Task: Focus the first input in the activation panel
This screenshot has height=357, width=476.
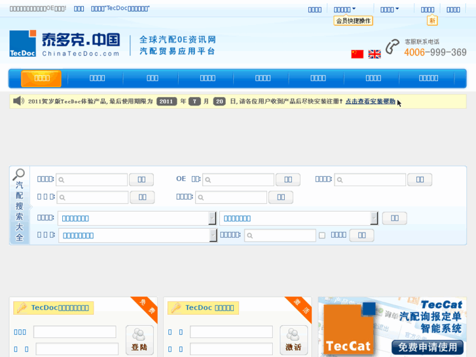Action: [231, 332]
